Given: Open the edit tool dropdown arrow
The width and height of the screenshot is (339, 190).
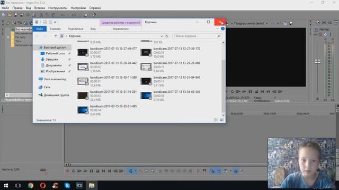Looking at the screenshot, I should coord(136,171).
